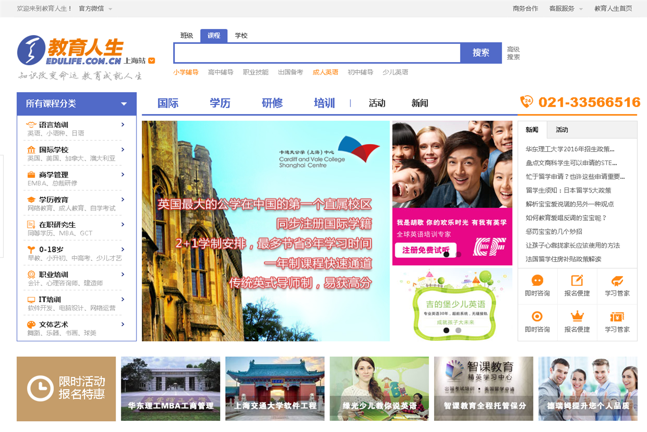
Task: Click the 职业培训 badge icon
Action: (31, 275)
